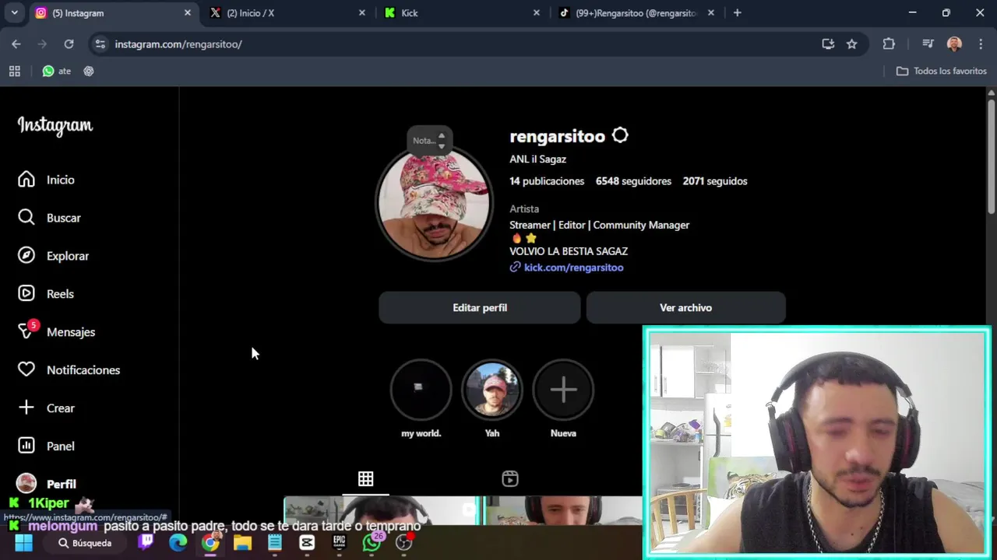This screenshot has width=997, height=560.
Task: Open WhatsApp from the taskbar
Action: point(372,543)
